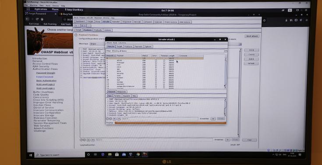Switch to the Response tab

click(x=122, y=92)
